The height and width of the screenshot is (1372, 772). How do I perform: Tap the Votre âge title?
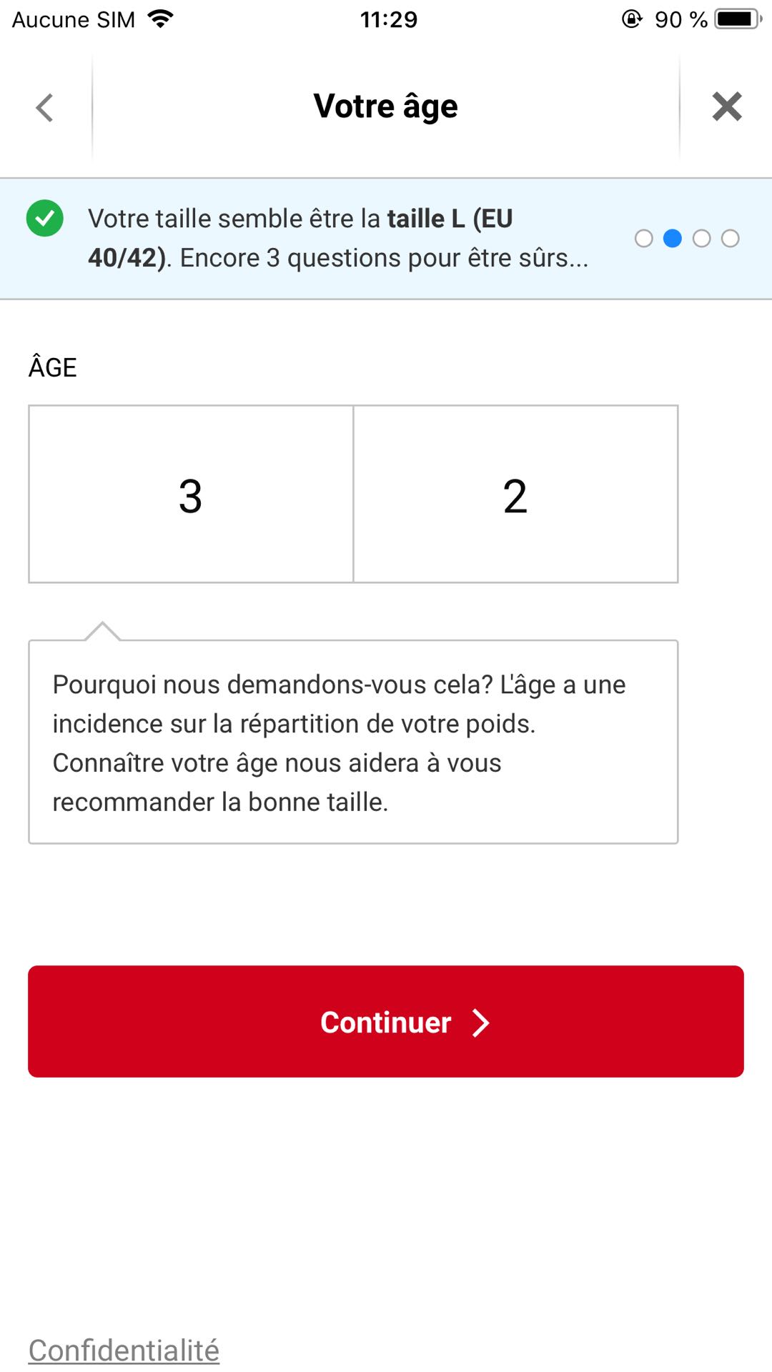tap(385, 106)
